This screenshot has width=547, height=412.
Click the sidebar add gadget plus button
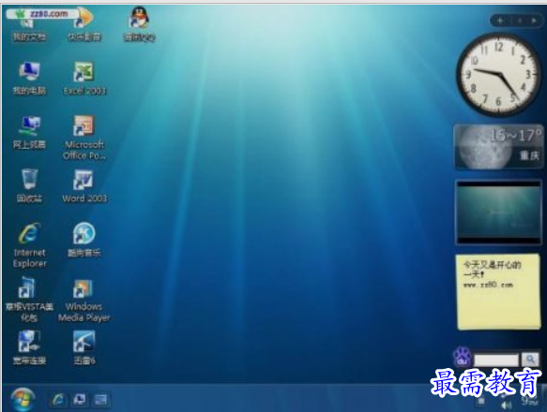click(500, 21)
